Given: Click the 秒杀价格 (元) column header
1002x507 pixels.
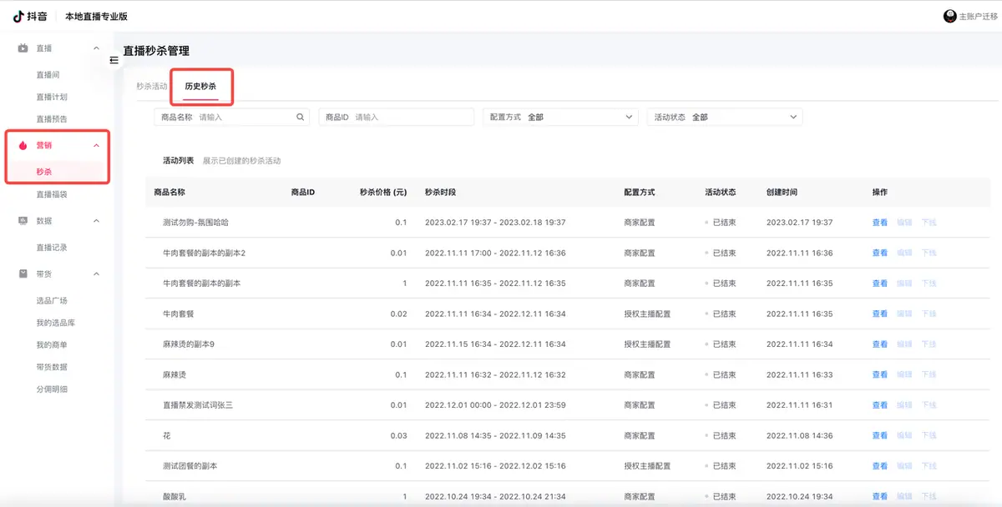Looking at the screenshot, I should [383, 192].
